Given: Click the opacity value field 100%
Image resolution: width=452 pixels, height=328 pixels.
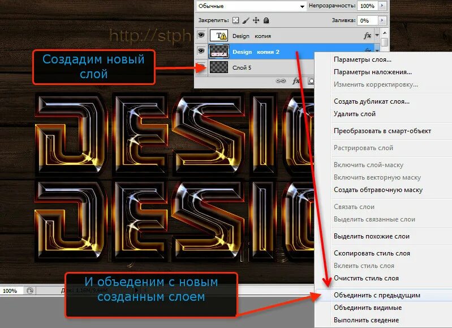Looking at the screenshot, I should [368, 6].
